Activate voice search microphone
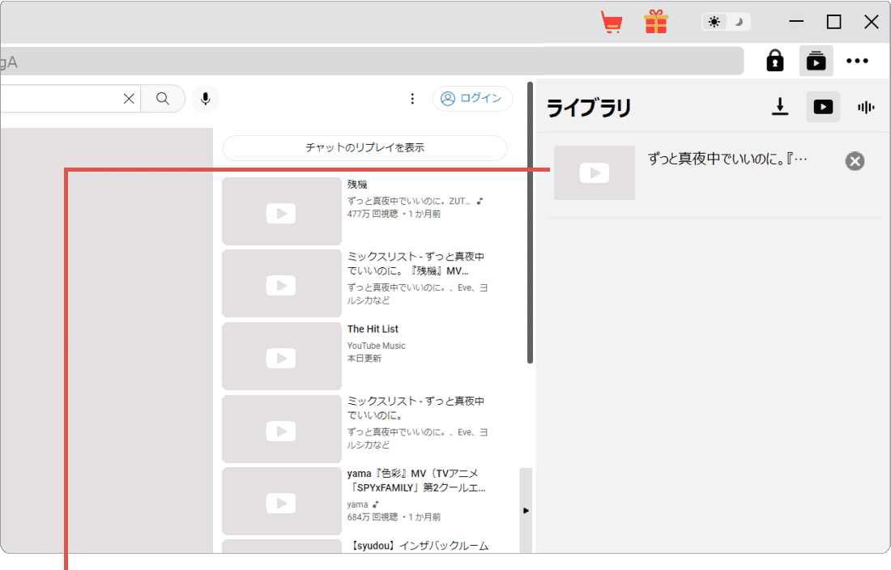This screenshot has height=570, width=891. 205,99
